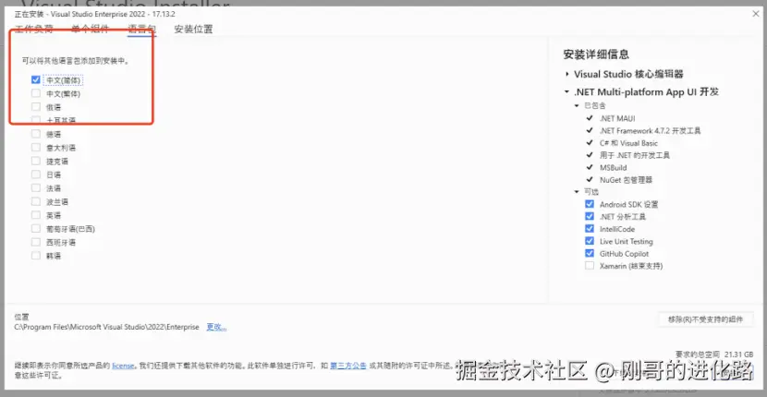This screenshot has height=397, width=767.
Task: Click the 更改... location link
Action: 216,327
